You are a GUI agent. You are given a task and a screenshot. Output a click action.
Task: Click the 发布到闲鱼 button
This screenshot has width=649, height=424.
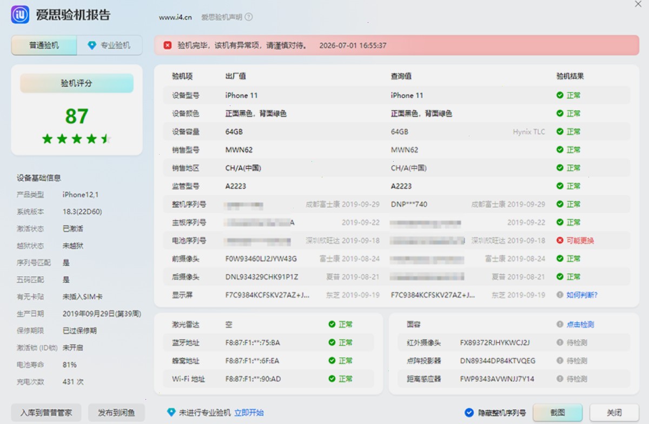pyautogui.click(x=117, y=413)
